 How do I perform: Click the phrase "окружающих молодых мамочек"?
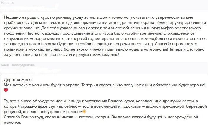(x=33, y=44)
